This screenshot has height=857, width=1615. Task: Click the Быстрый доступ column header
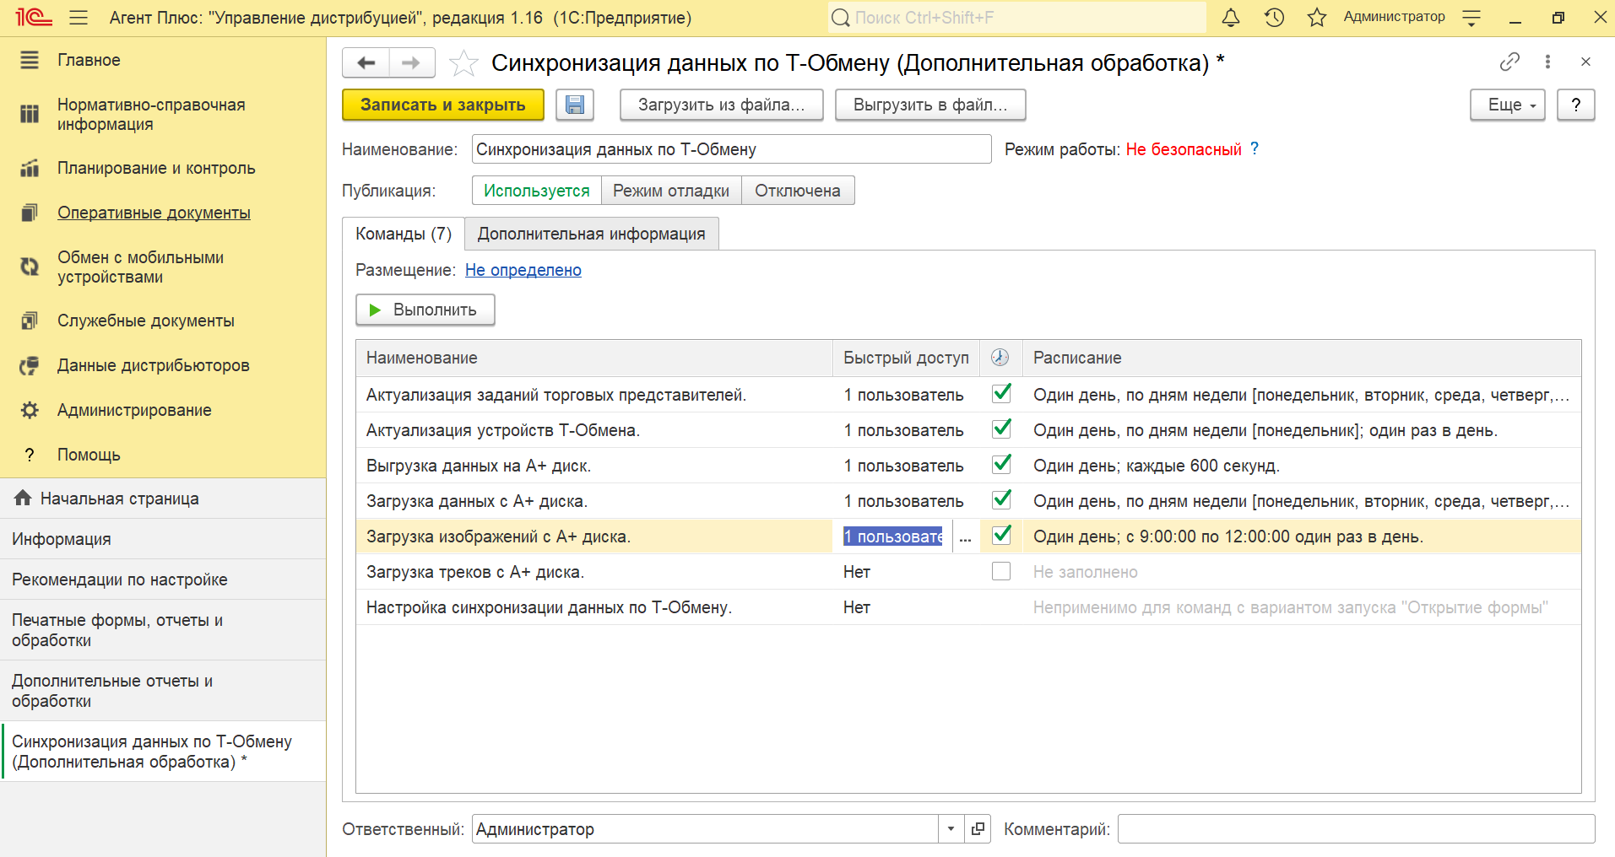pyautogui.click(x=906, y=358)
